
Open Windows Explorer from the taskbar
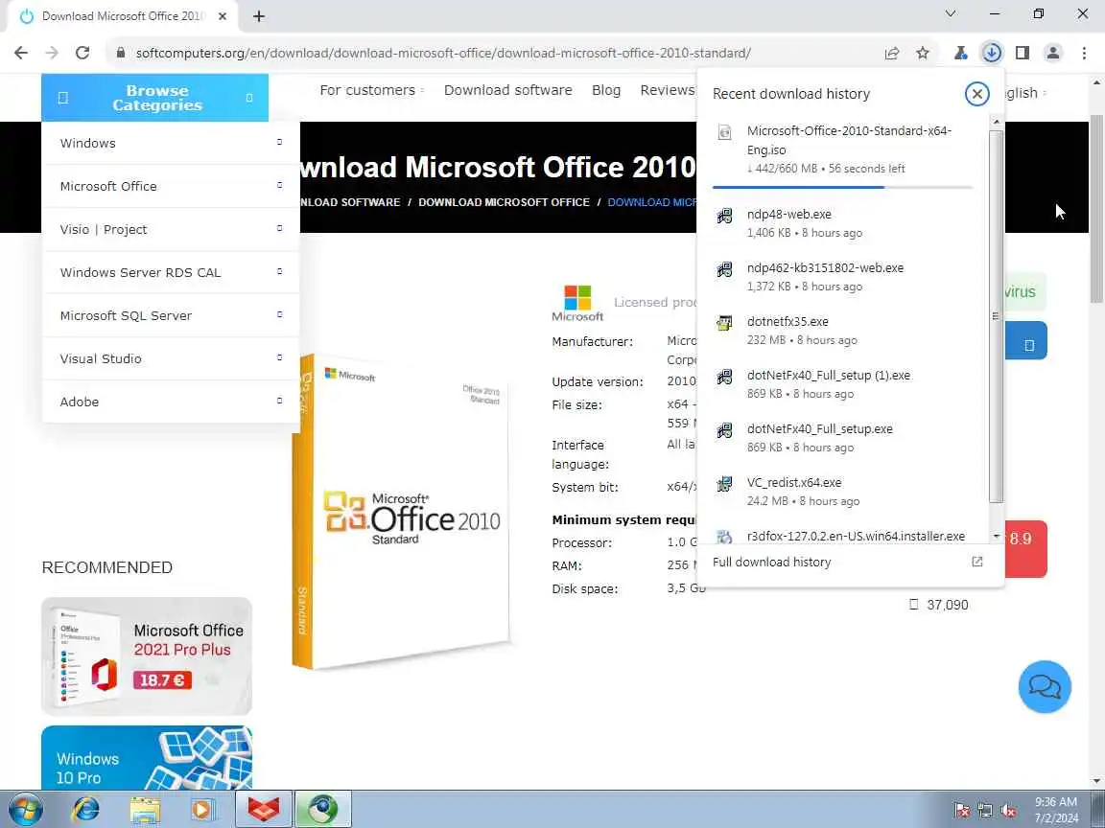tap(145, 810)
